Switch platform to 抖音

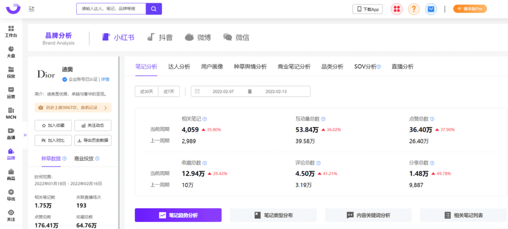[x=160, y=38]
